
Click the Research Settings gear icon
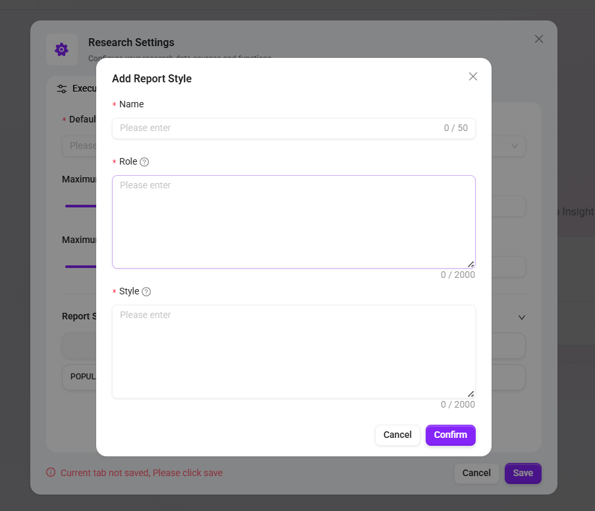(62, 49)
